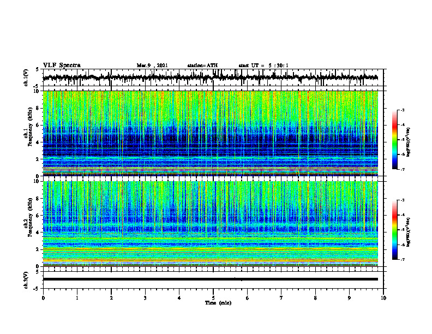Click the "-7" label on ch.2 color scale

[x=403, y=260]
